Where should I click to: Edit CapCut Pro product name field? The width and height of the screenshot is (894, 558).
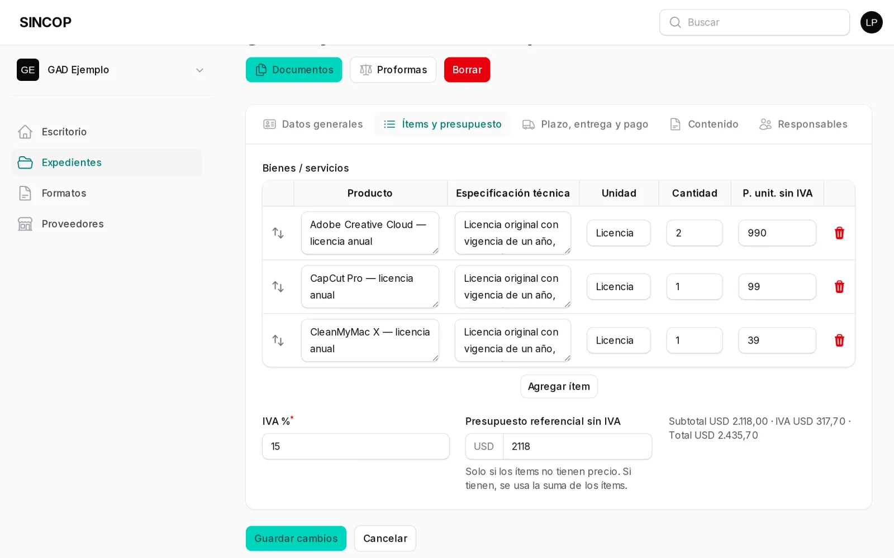(x=370, y=286)
